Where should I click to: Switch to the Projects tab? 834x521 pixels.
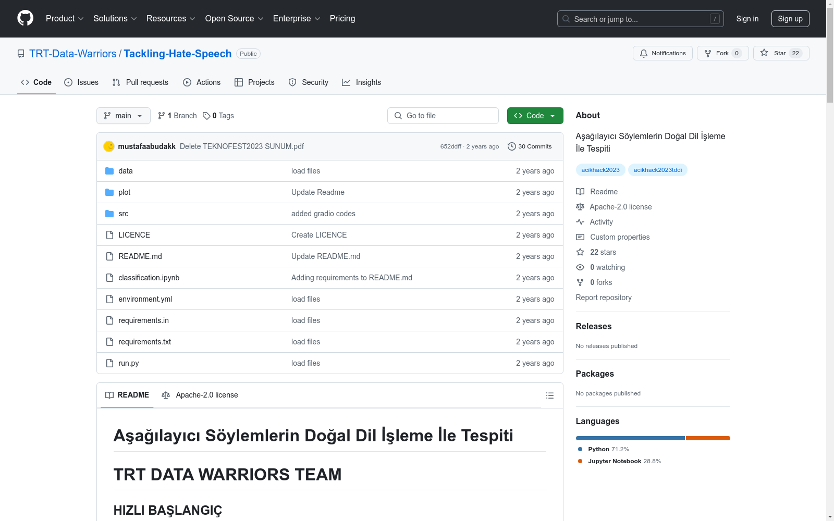254,82
